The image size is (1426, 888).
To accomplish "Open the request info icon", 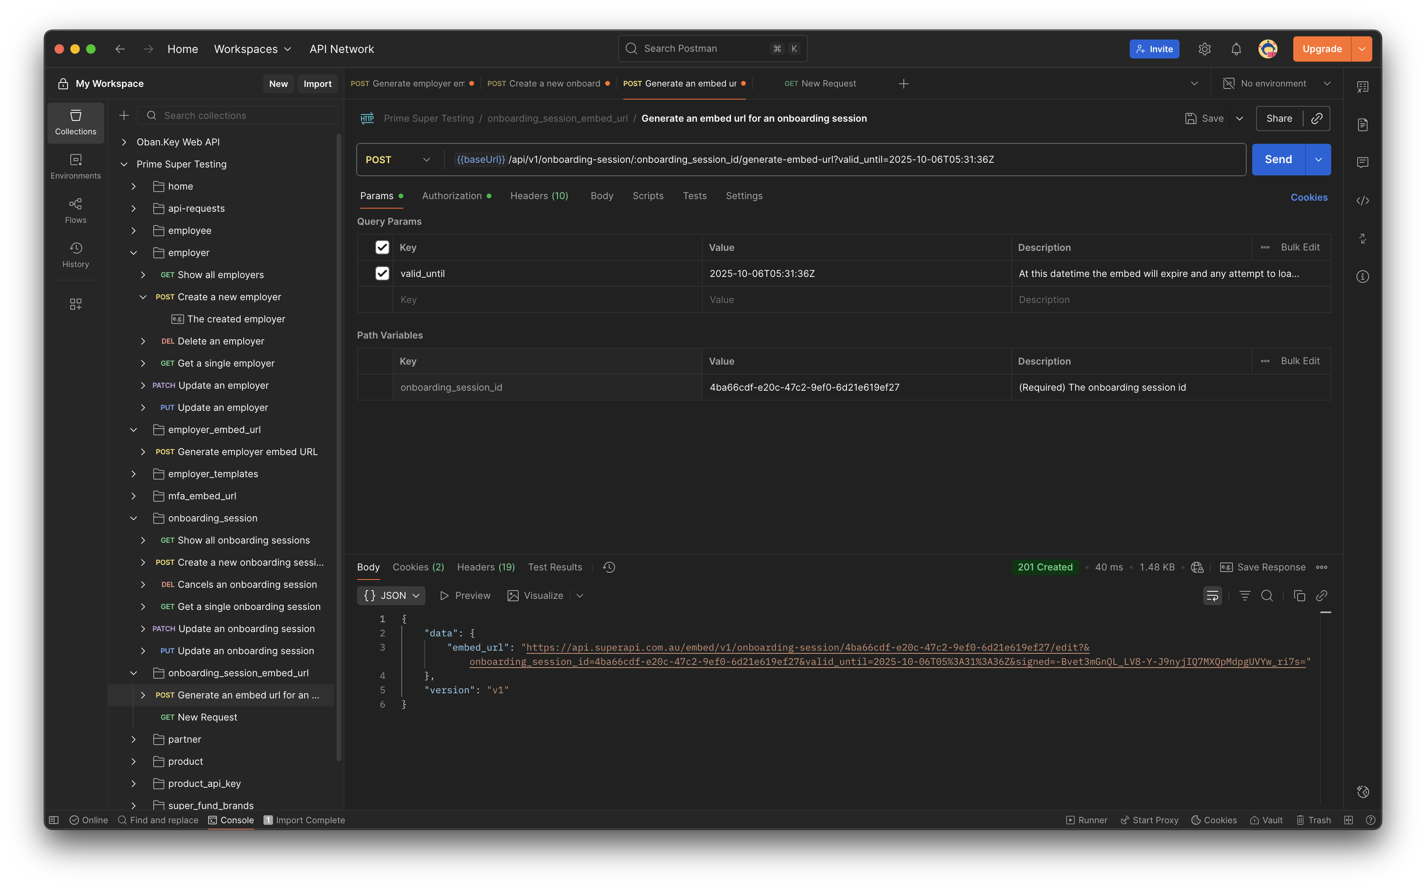I will coord(1362,277).
